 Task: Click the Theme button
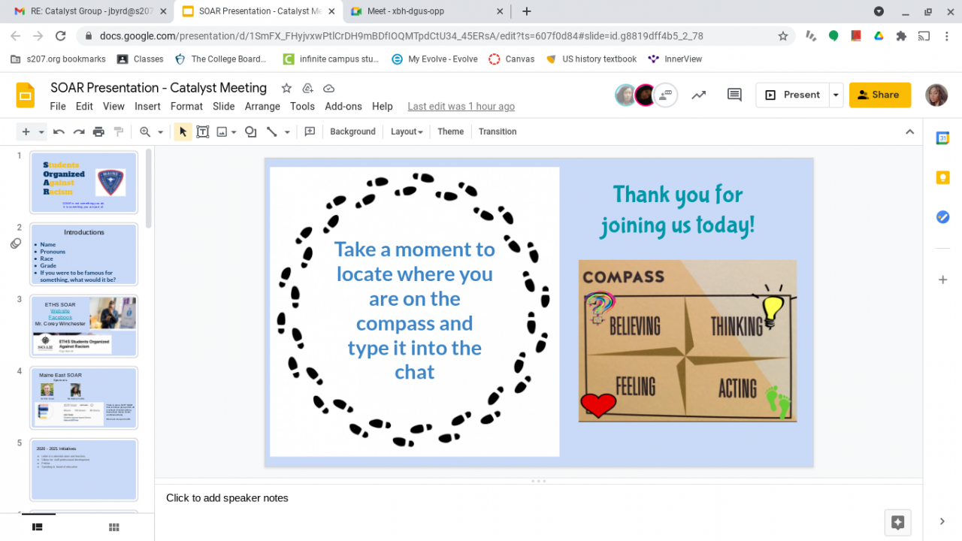(x=451, y=131)
